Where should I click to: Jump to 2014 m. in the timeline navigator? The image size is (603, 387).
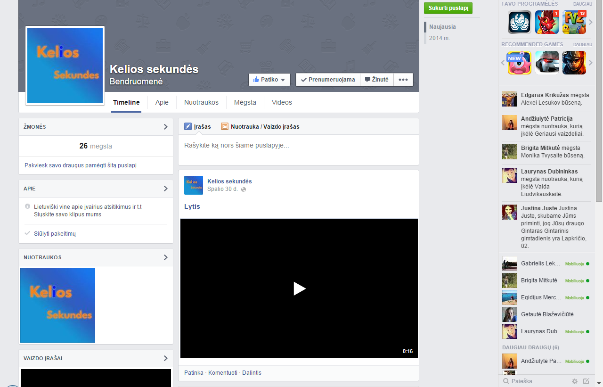[440, 38]
